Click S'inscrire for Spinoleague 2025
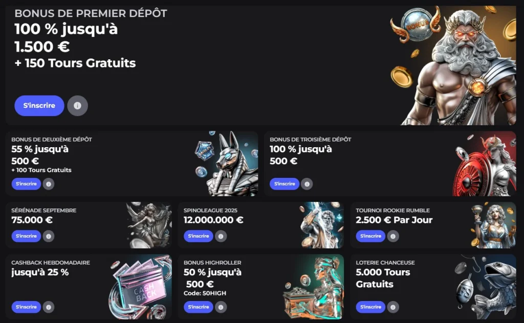Image resolution: width=524 pixels, height=323 pixels. pos(198,236)
